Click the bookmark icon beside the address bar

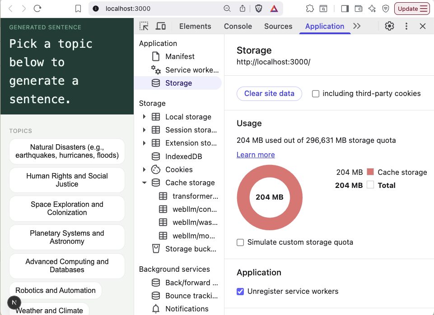click(78, 9)
